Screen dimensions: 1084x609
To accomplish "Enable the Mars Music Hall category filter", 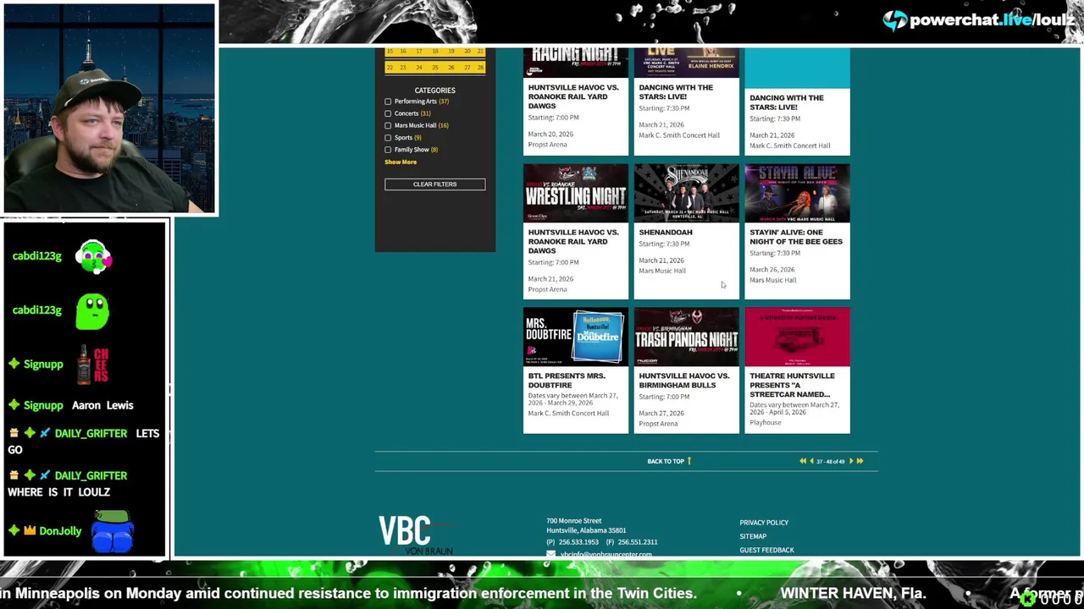I will click(x=388, y=125).
